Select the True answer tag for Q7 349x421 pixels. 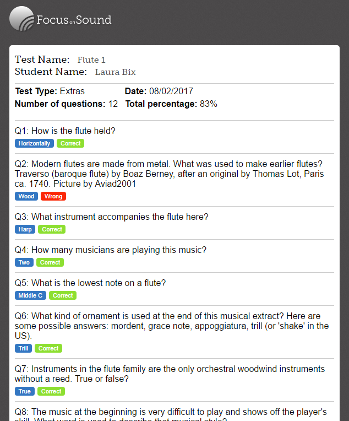coord(25,391)
